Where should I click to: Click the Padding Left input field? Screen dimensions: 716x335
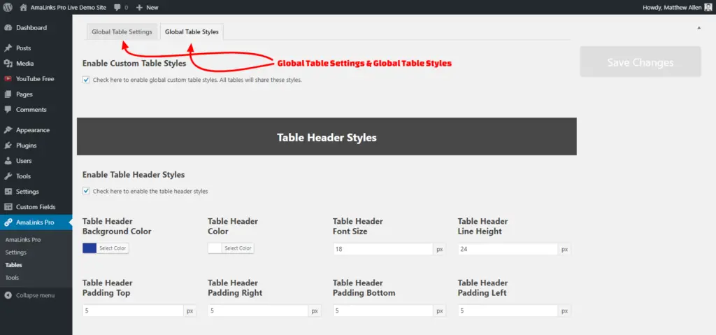point(508,311)
